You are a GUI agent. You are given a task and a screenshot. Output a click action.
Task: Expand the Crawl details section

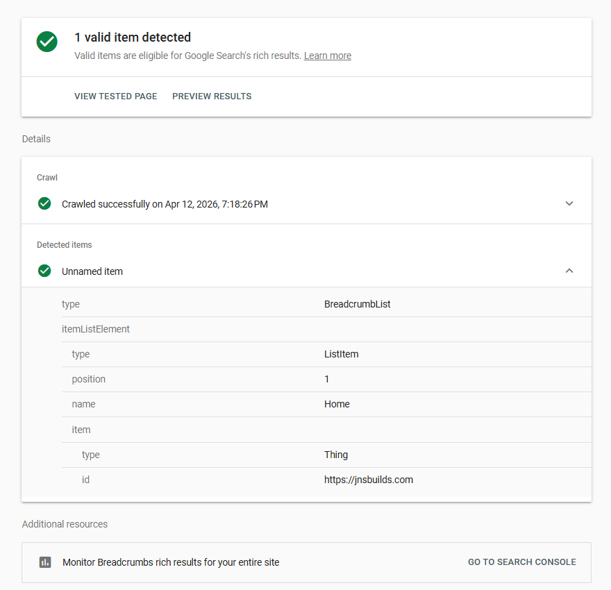[569, 203]
